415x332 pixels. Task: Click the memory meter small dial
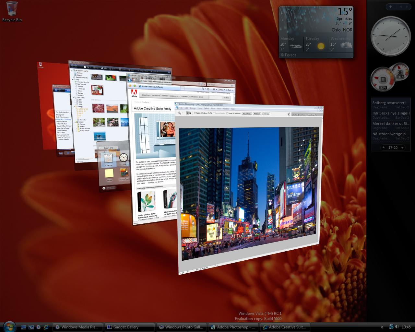coord(401,71)
